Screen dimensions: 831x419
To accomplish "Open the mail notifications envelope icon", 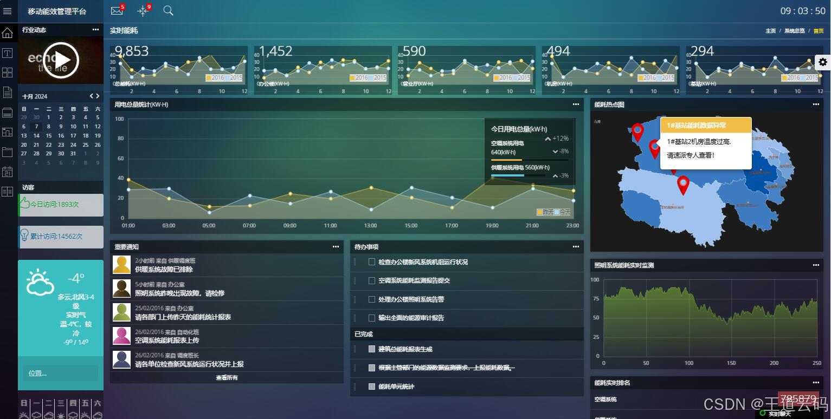I will 117,11.
